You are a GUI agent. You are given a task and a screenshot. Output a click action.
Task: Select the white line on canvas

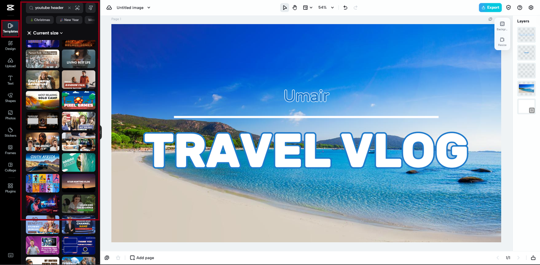tap(306, 117)
